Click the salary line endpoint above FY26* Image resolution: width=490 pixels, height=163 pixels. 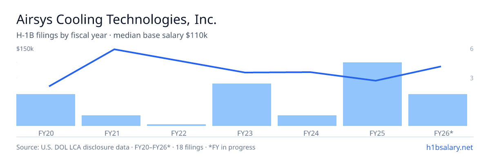pyautogui.click(x=441, y=66)
